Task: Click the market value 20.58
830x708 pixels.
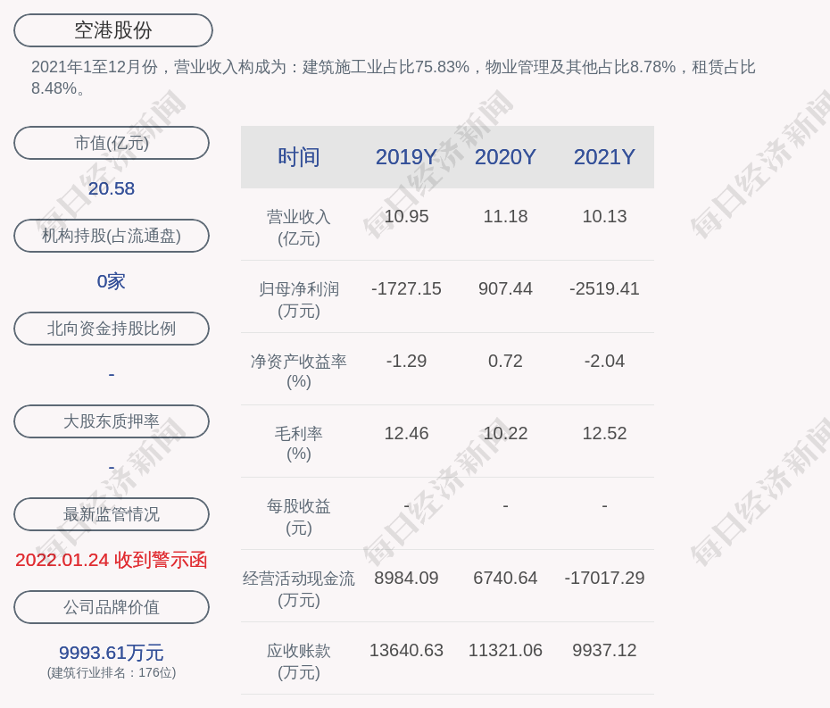Action: pos(112,188)
